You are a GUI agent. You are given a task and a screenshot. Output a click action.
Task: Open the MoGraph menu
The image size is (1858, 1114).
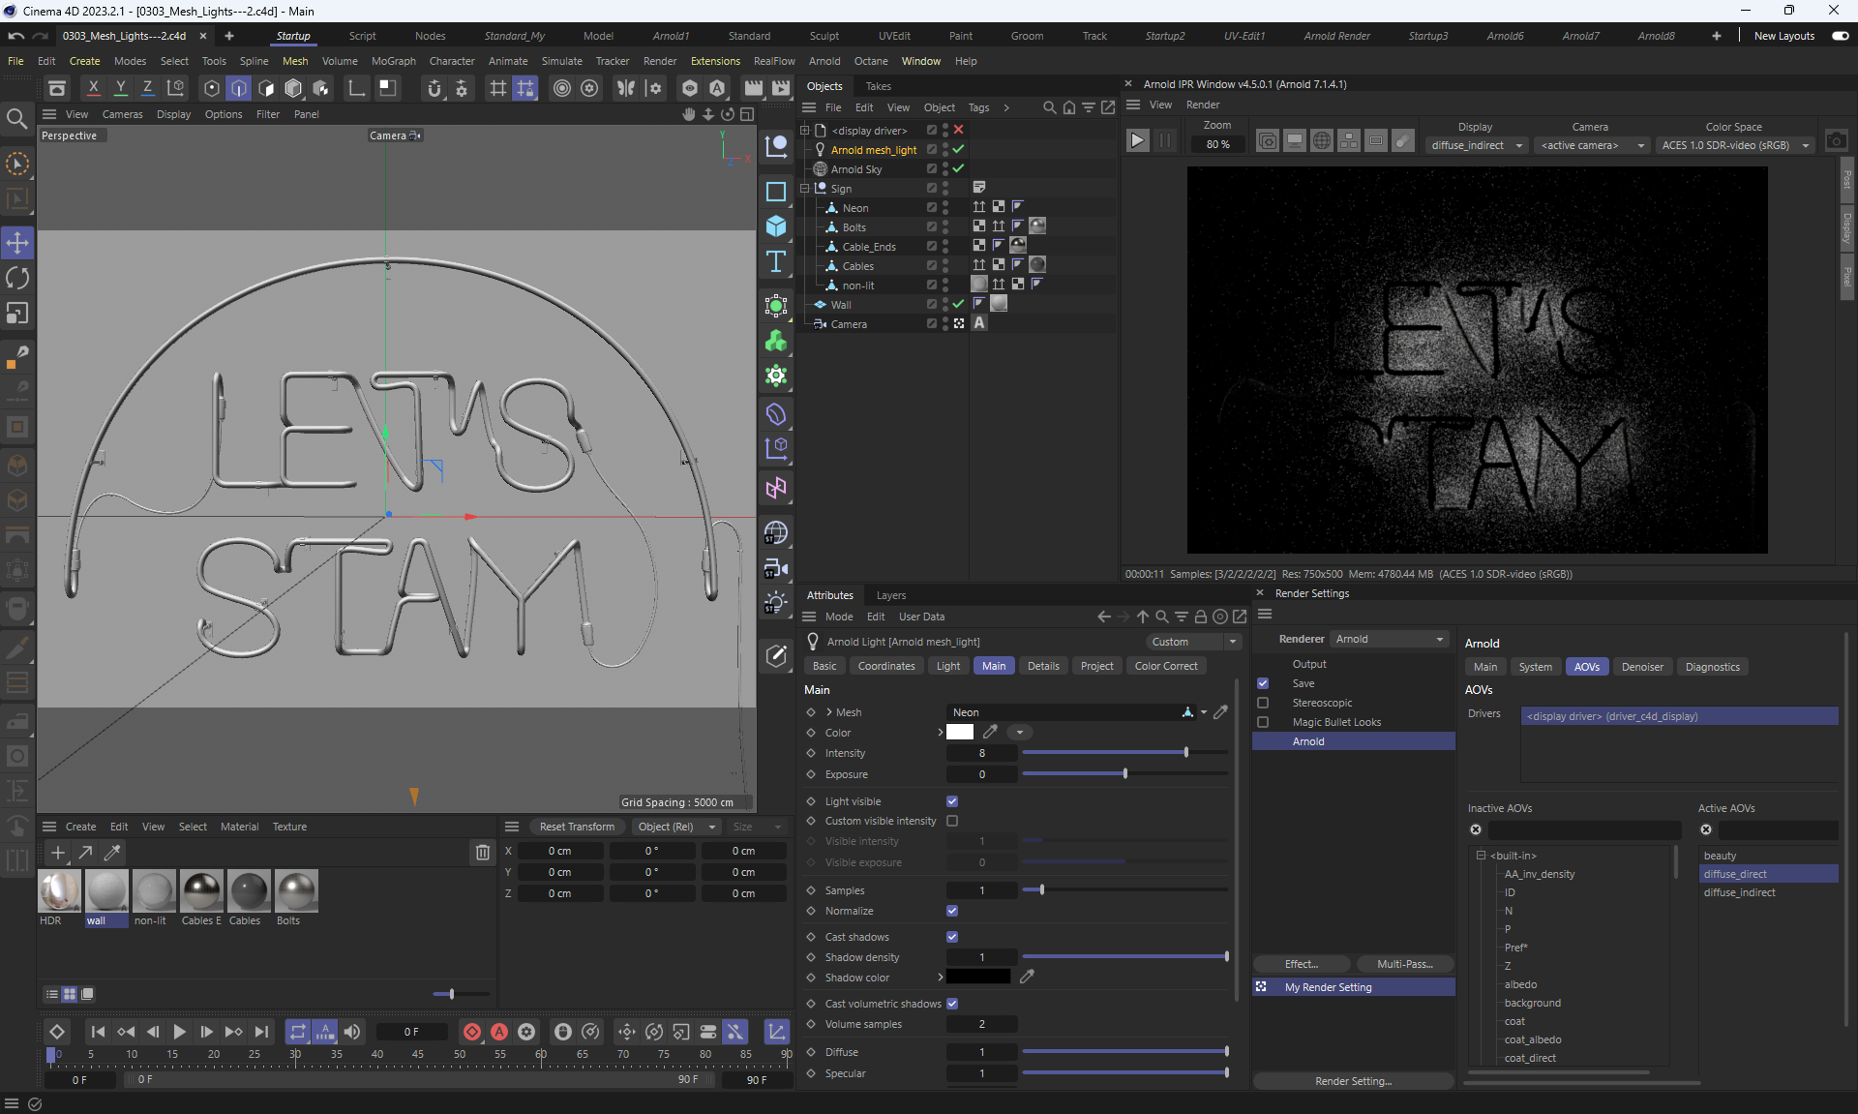click(x=393, y=61)
